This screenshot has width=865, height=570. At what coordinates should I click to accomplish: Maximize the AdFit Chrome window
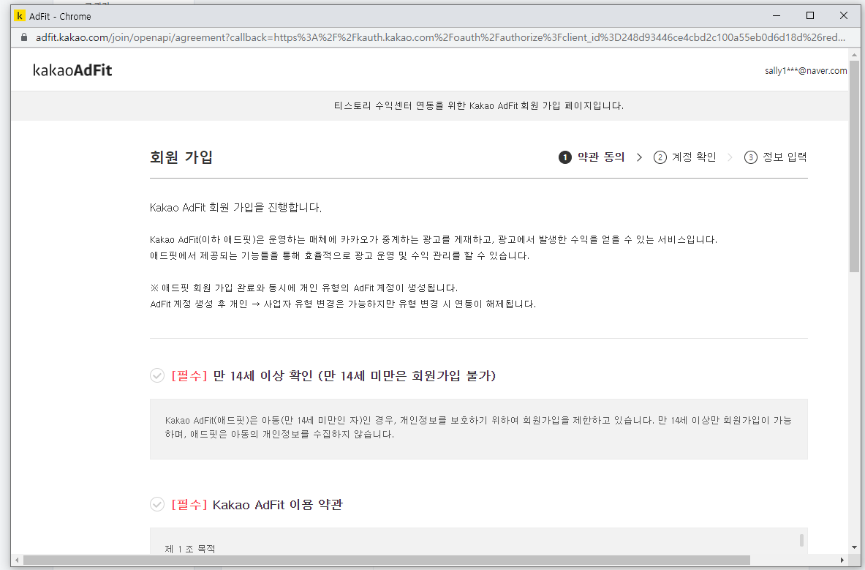click(x=810, y=16)
